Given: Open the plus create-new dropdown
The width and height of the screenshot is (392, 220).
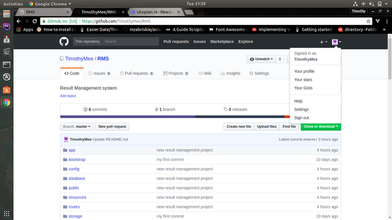Looking at the screenshot, I should pyautogui.click(x=323, y=42).
